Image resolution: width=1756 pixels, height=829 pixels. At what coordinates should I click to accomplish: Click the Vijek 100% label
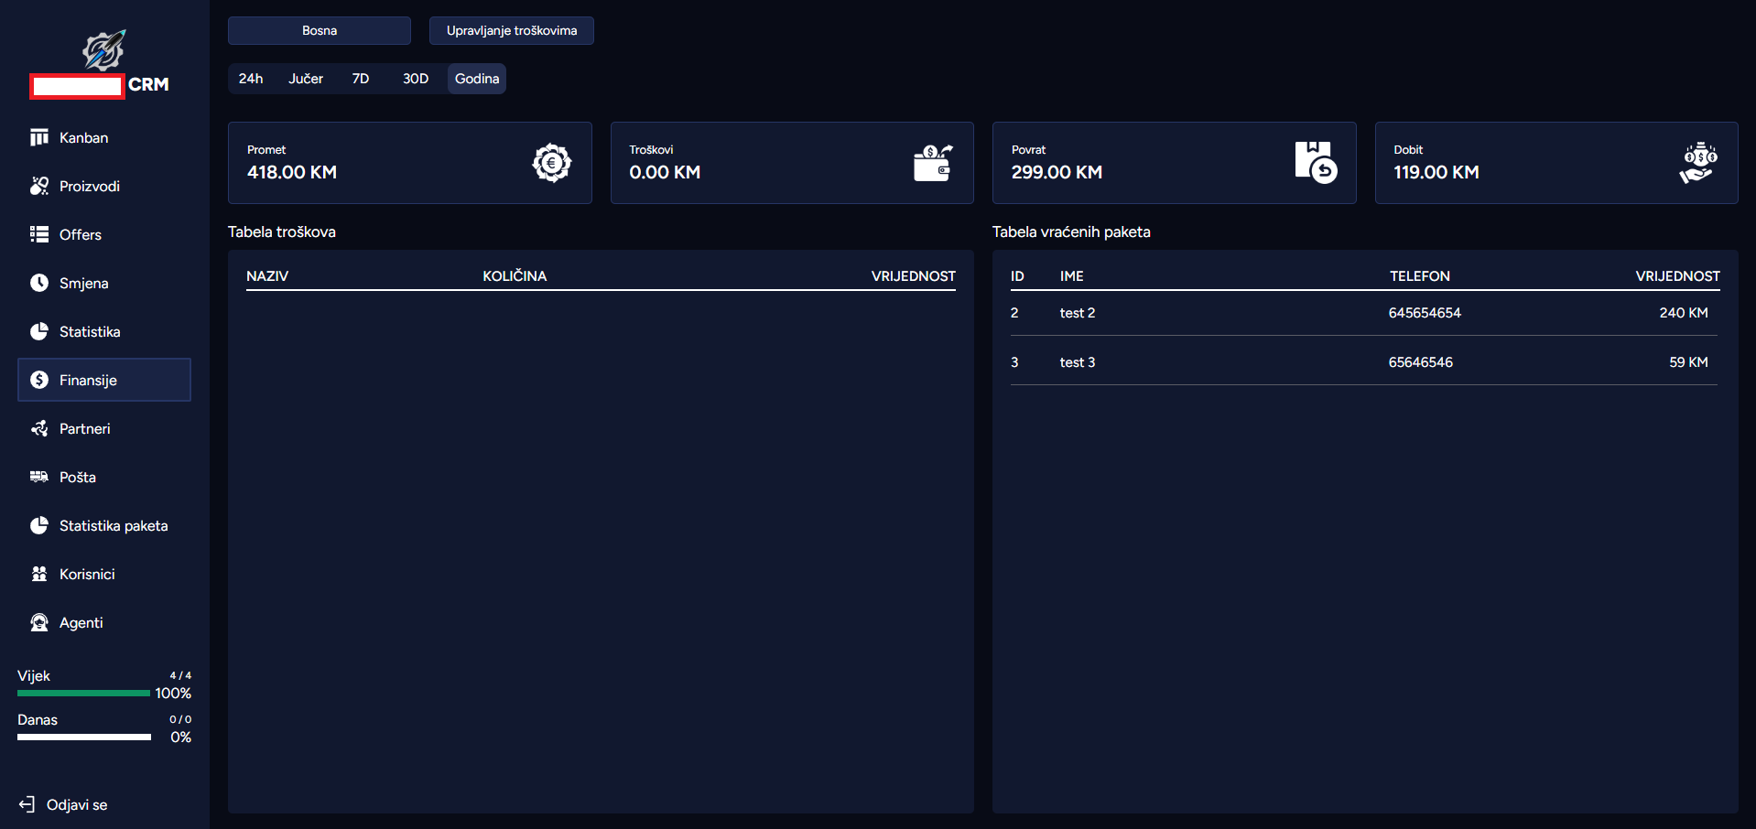pos(173,694)
